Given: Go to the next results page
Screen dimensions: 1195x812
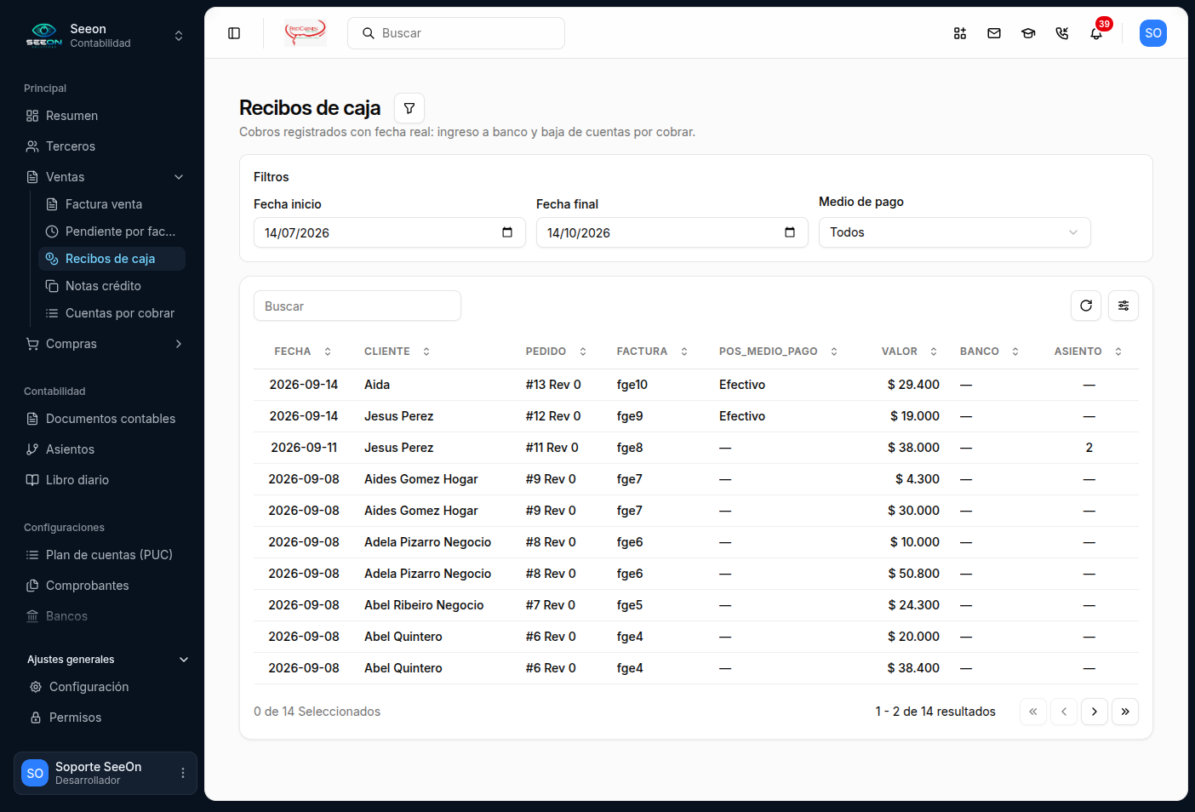Looking at the screenshot, I should pyautogui.click(x=1095, y=712).
